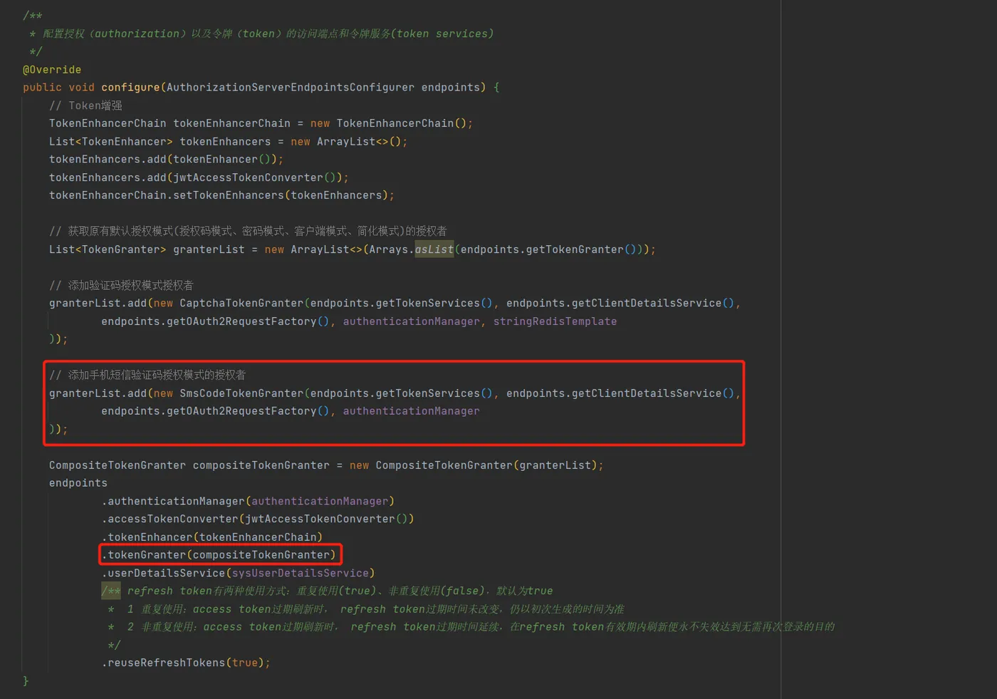The width and height of the screenshot is (997, 699).
Task: Click the .accessTokenConverter(jwtAccessTokenConverter()) builder call
Action: click(258, 519)
